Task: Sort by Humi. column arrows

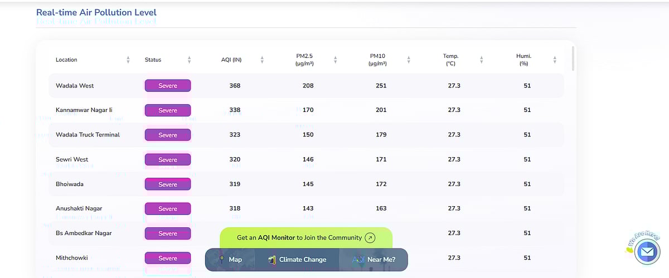Action: [x=555, y=60]
